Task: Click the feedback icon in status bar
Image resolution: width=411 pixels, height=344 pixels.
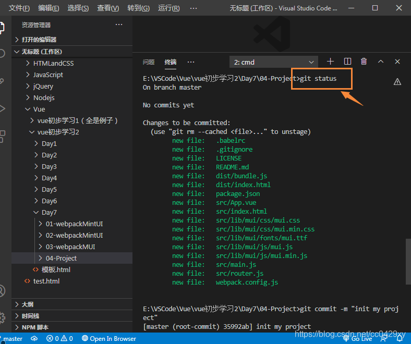Action: (384, 339)
